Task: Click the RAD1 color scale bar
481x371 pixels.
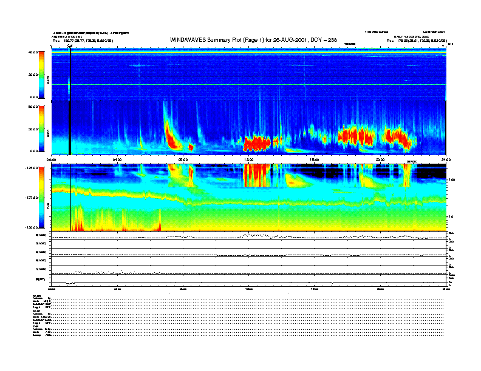Action: [41, 129]
